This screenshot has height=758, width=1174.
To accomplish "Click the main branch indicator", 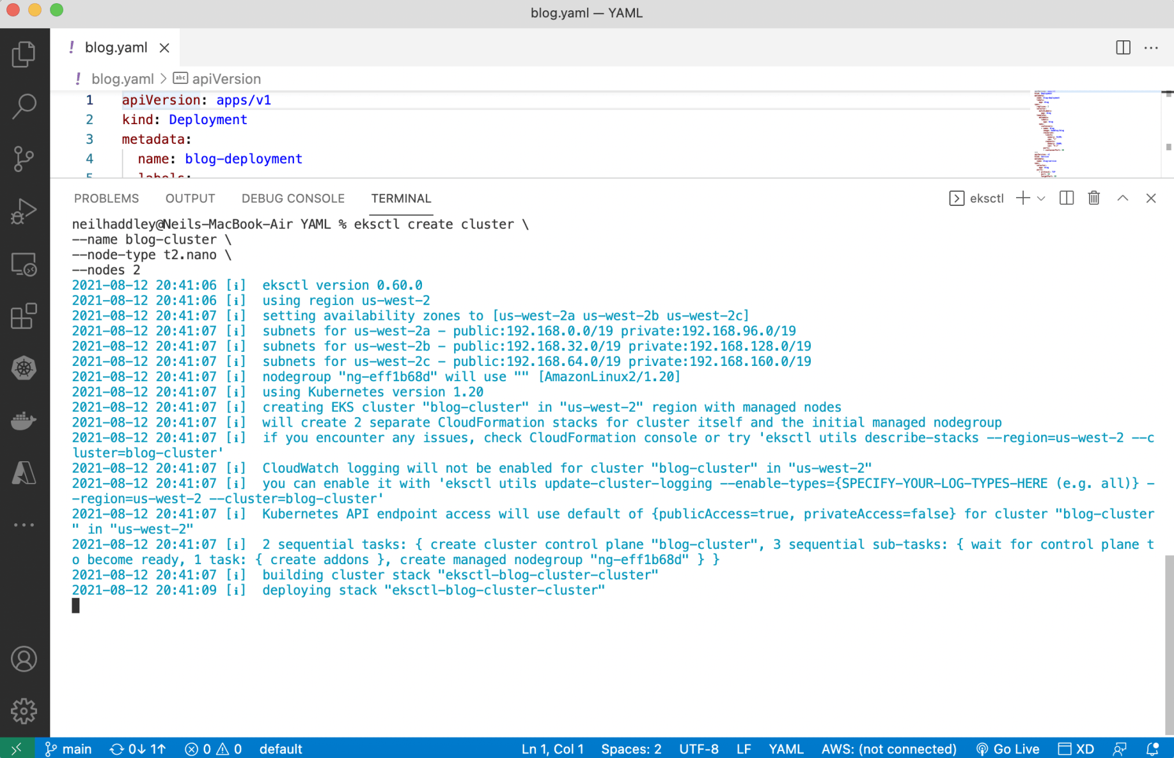I will 68,748.
